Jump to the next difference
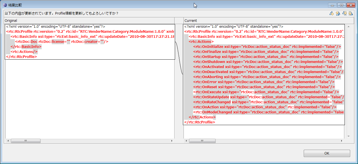The width and height of the screenshot is (358, 164). point(331,13)
